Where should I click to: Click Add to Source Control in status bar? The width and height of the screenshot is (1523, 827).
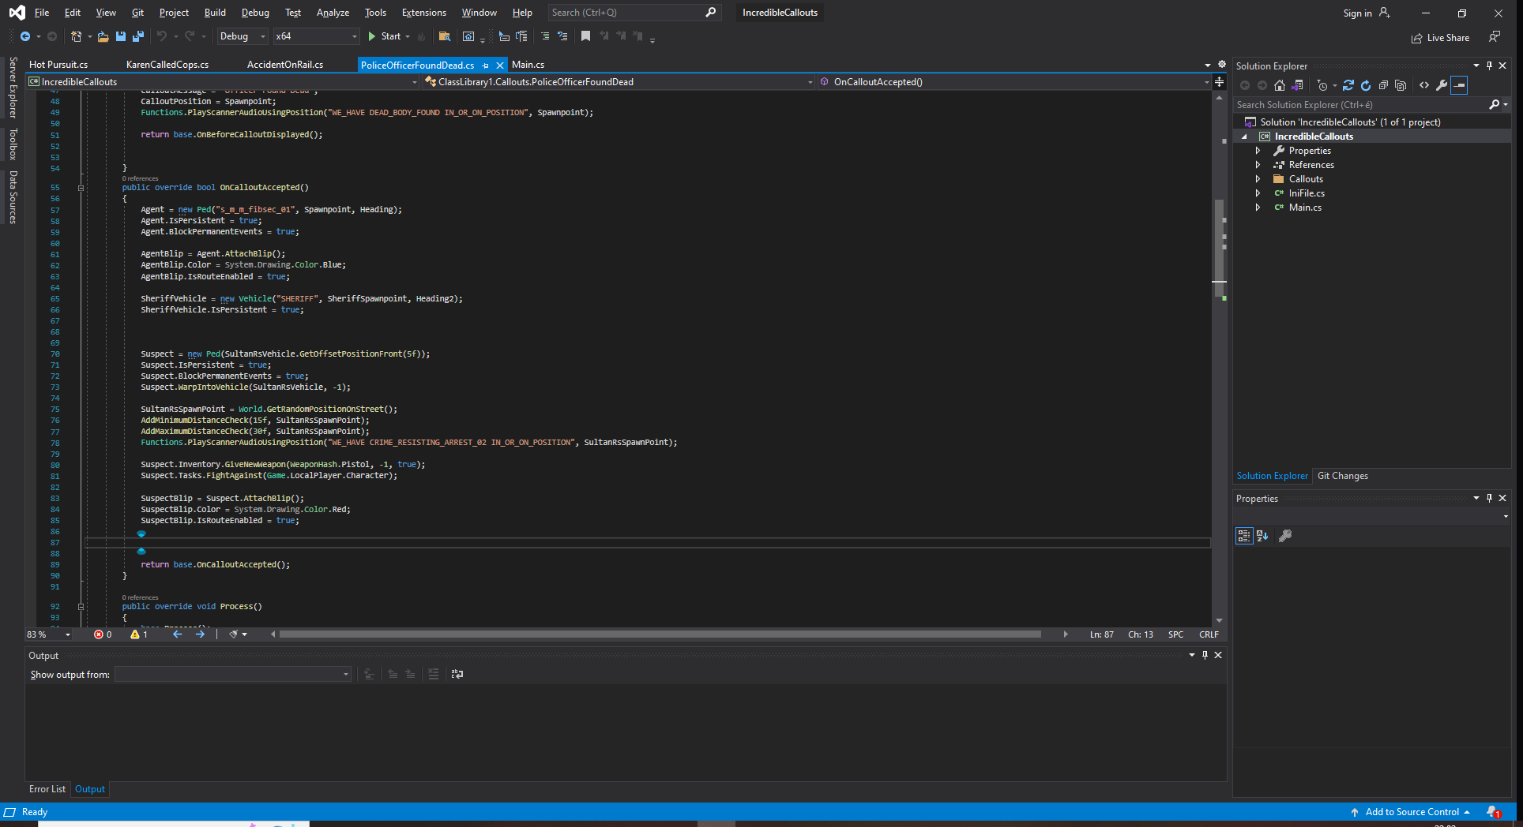click(1412, 812)
